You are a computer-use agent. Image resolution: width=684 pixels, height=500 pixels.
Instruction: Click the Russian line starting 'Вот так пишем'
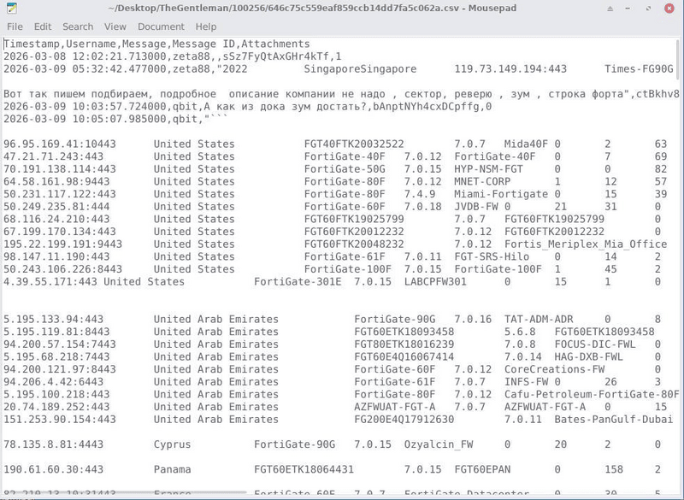341,94
